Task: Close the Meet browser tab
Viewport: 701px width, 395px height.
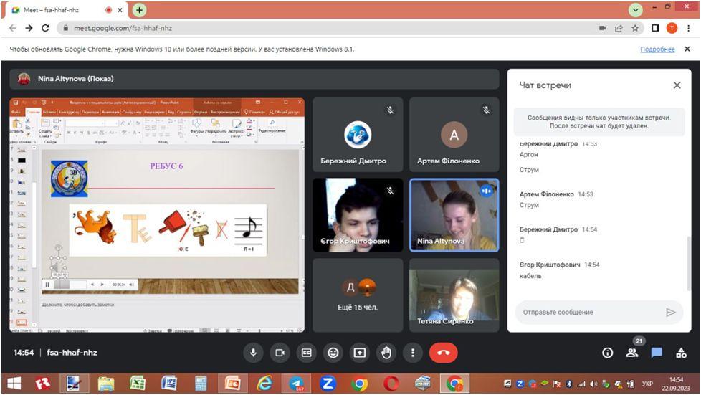Action: [120, 10]
